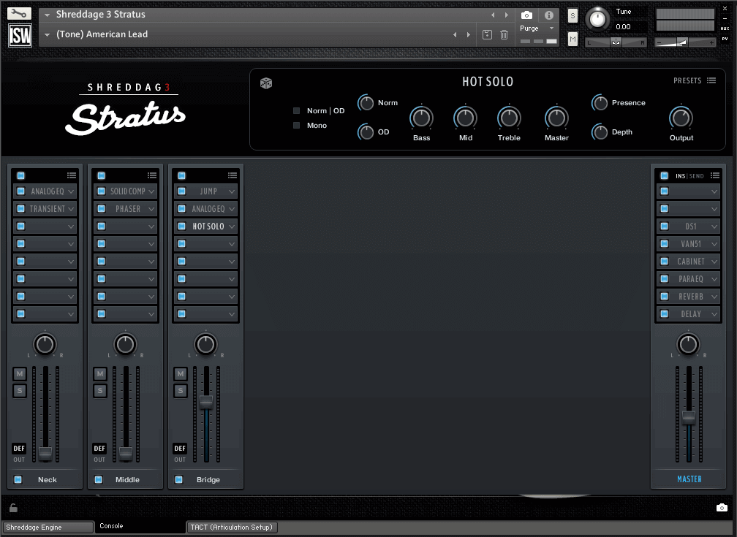Open the ANALOGEQ effect slot dropdown on Neck
737x537 pixels.
[45, 191]
